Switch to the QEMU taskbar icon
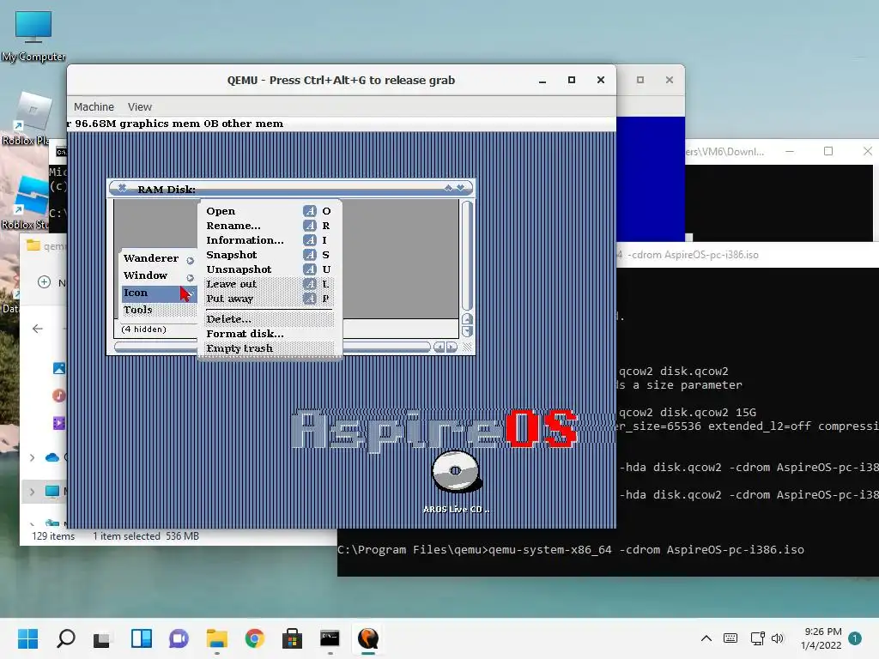This screenshot has height=659, width=879. (368, 638)
